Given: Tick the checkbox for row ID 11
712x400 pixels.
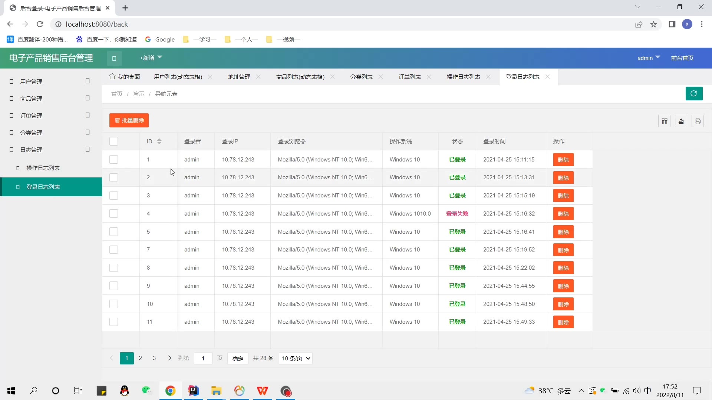Looking at the screenshot, I should coord(114,322).
